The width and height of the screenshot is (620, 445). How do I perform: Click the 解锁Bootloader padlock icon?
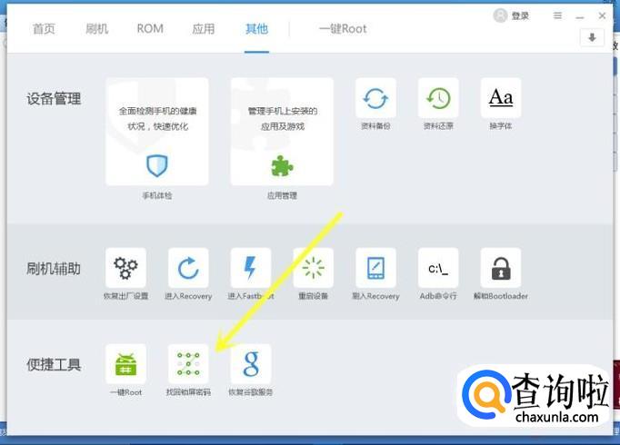pos(501,268)
